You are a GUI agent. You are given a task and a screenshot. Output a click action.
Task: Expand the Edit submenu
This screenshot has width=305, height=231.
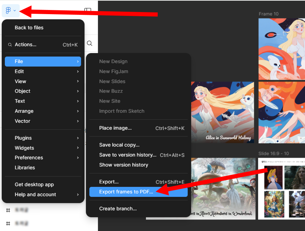click(43, 71)
